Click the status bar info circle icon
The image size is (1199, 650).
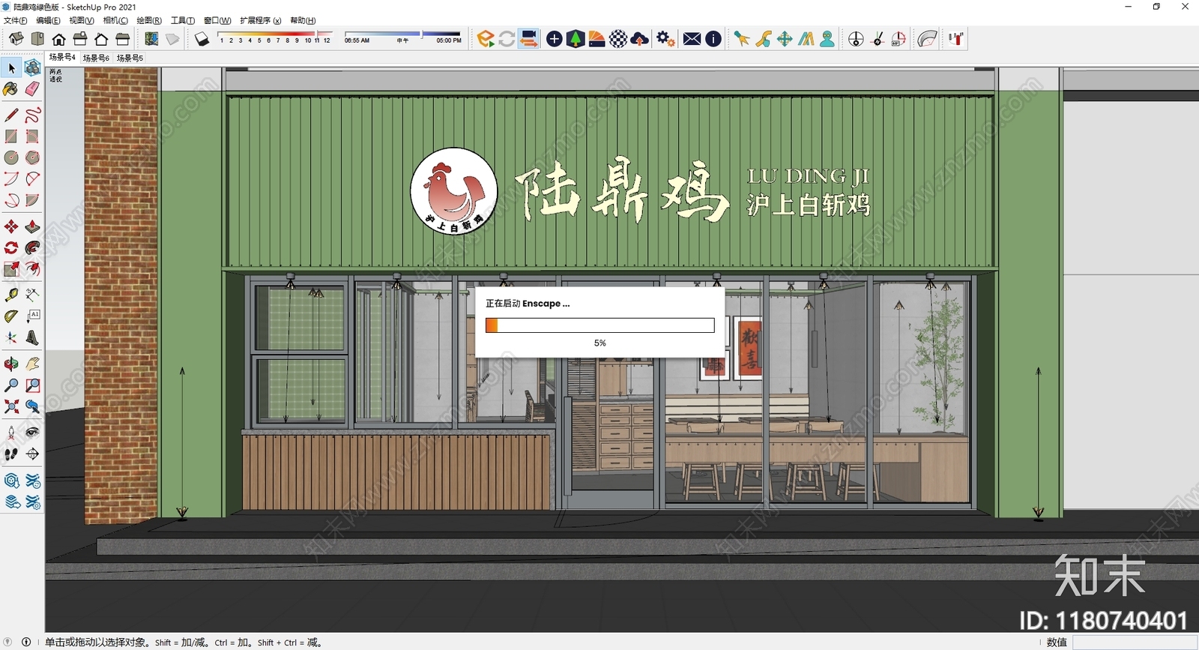click(26, 643)
